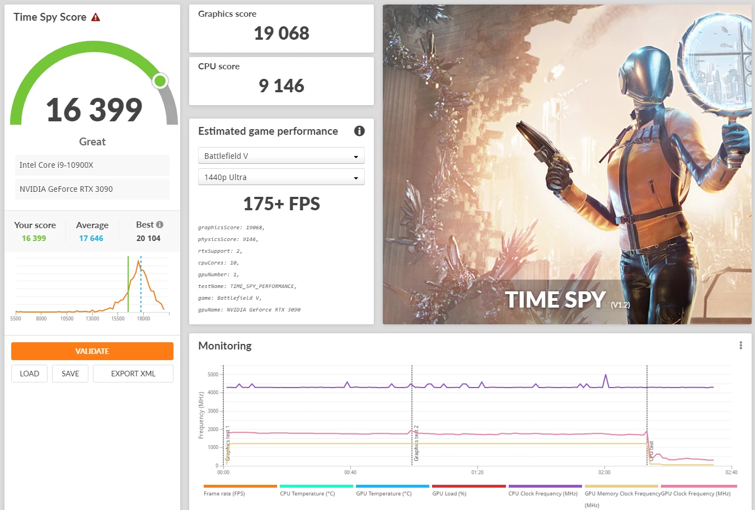
Task: Click the cpuCores: 10 parameter line
Action: point(218,263)
